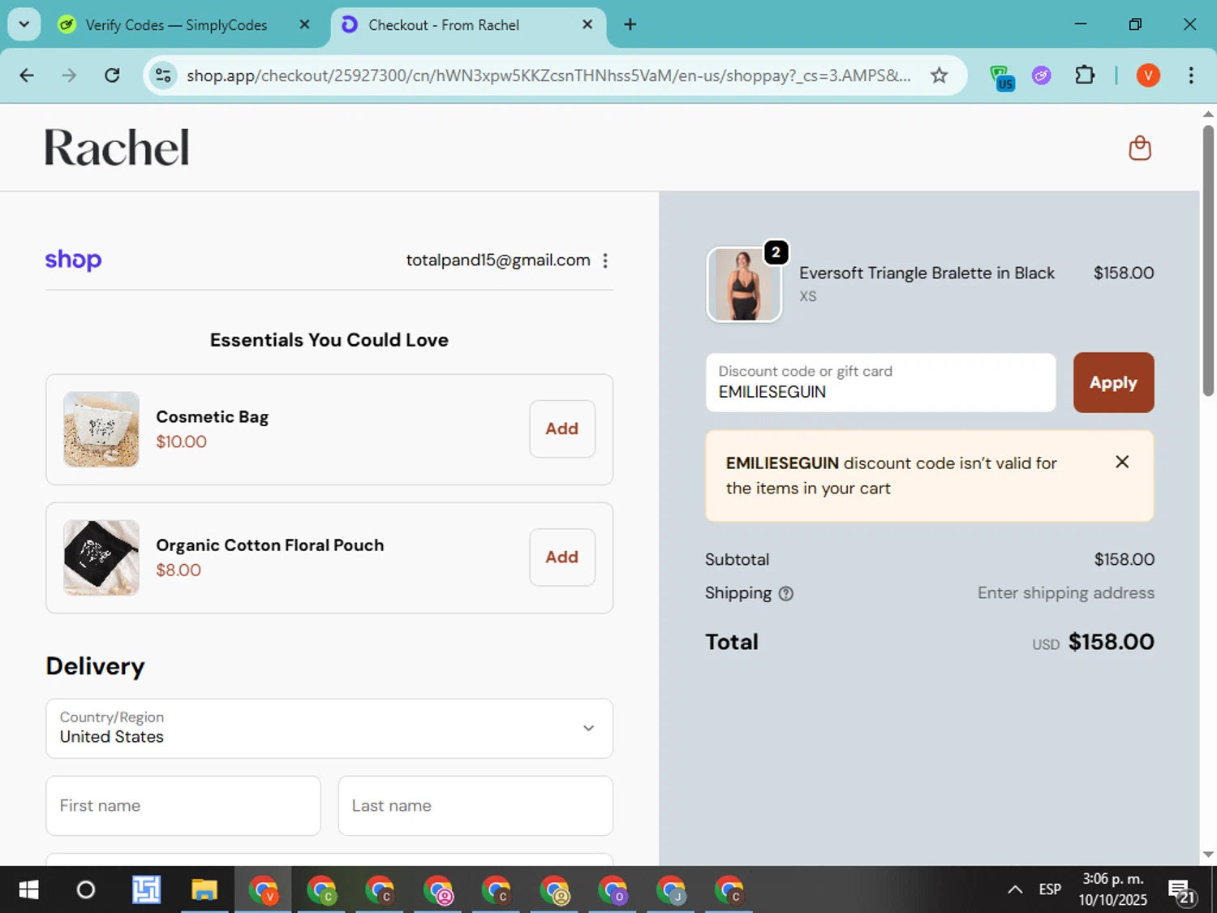
Task: Click the VPN extension icon with US badge
Action: [x=1002, y=77]
